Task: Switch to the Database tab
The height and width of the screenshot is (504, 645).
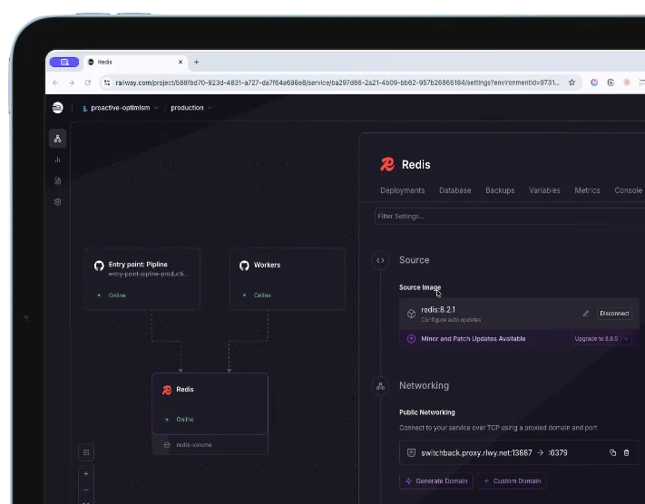Action: tap(455, 190)
